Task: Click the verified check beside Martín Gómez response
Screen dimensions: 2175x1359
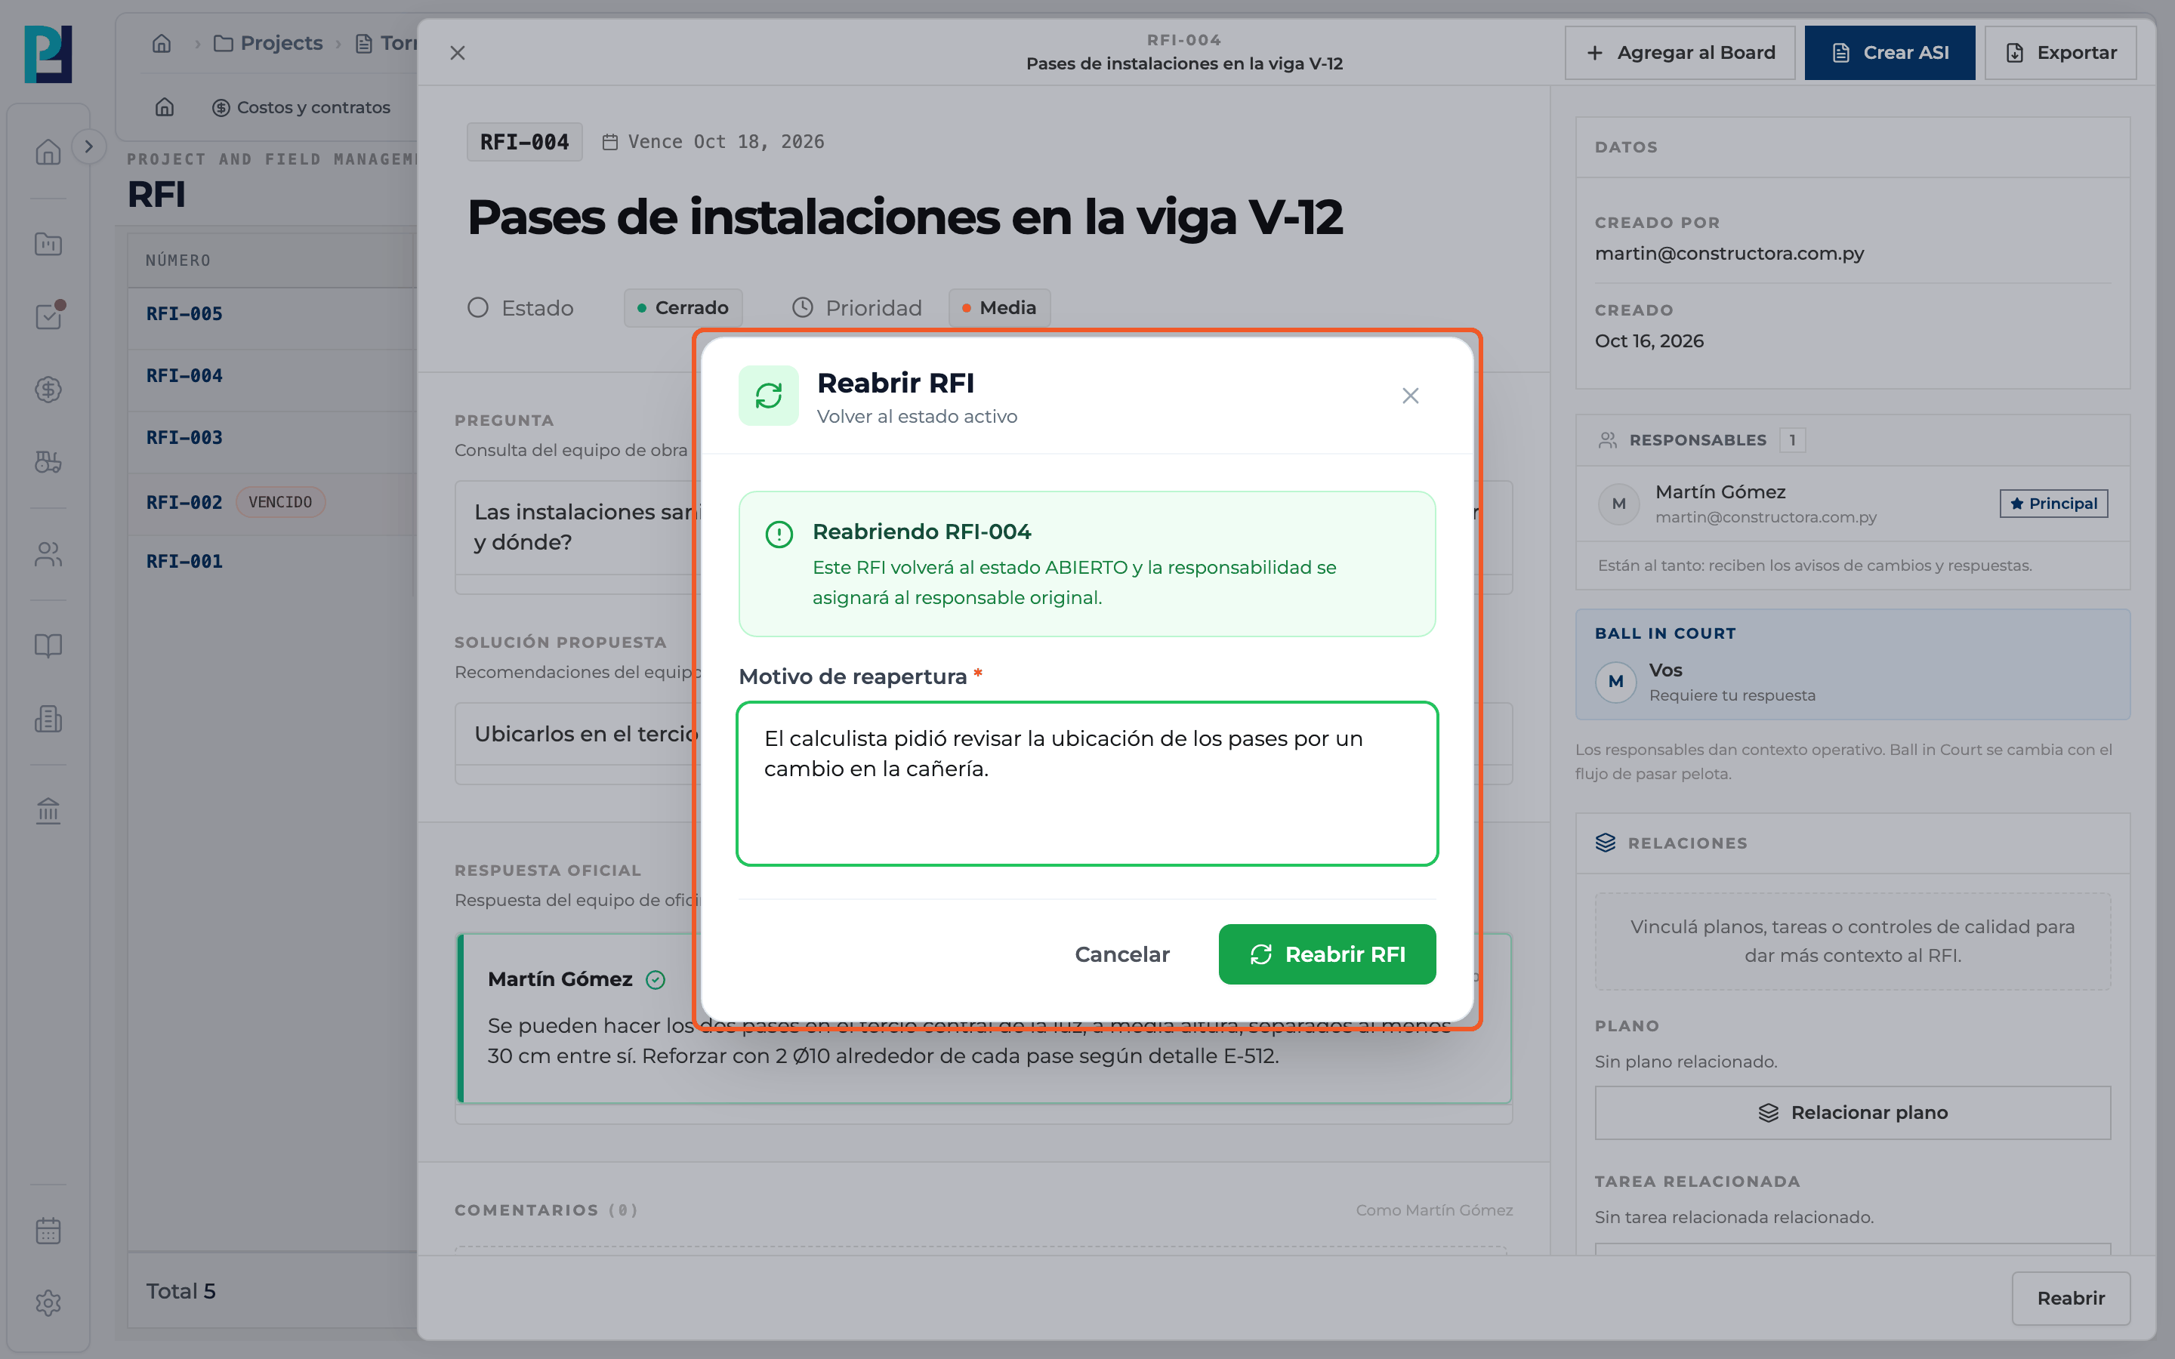Action: click(656, 980)
